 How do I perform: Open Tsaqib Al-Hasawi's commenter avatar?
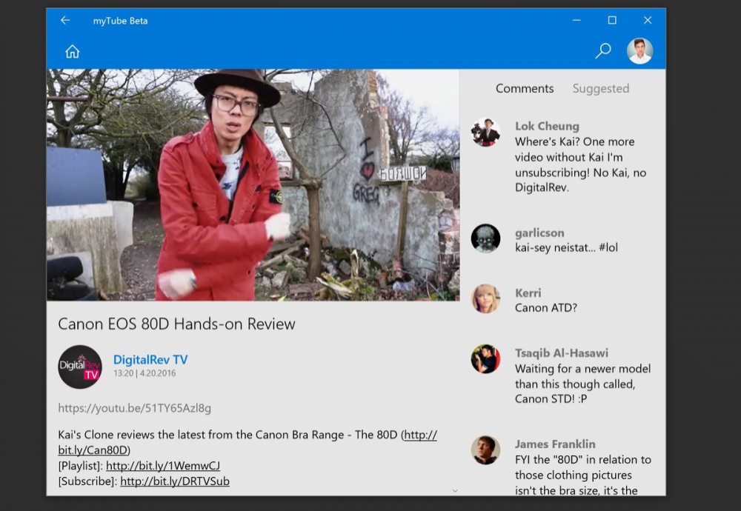click(486, 359)
